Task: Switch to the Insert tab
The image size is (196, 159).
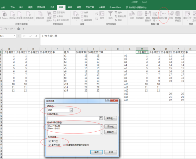Action: click(21, 7)
